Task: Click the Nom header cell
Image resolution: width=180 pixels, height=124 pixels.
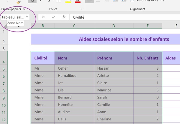Action: pyautogui.click(x=74, y=58)
